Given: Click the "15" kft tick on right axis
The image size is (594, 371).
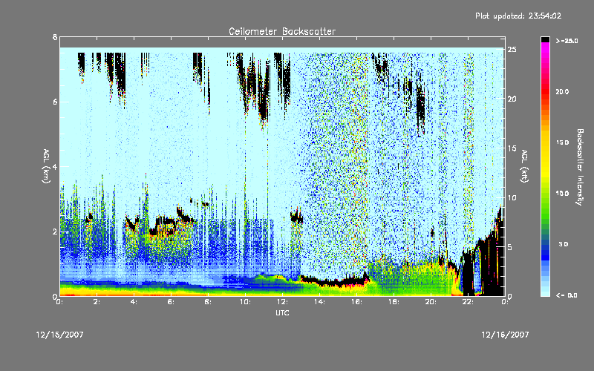Looking at the screenshot, I should (x=512, y=148).
